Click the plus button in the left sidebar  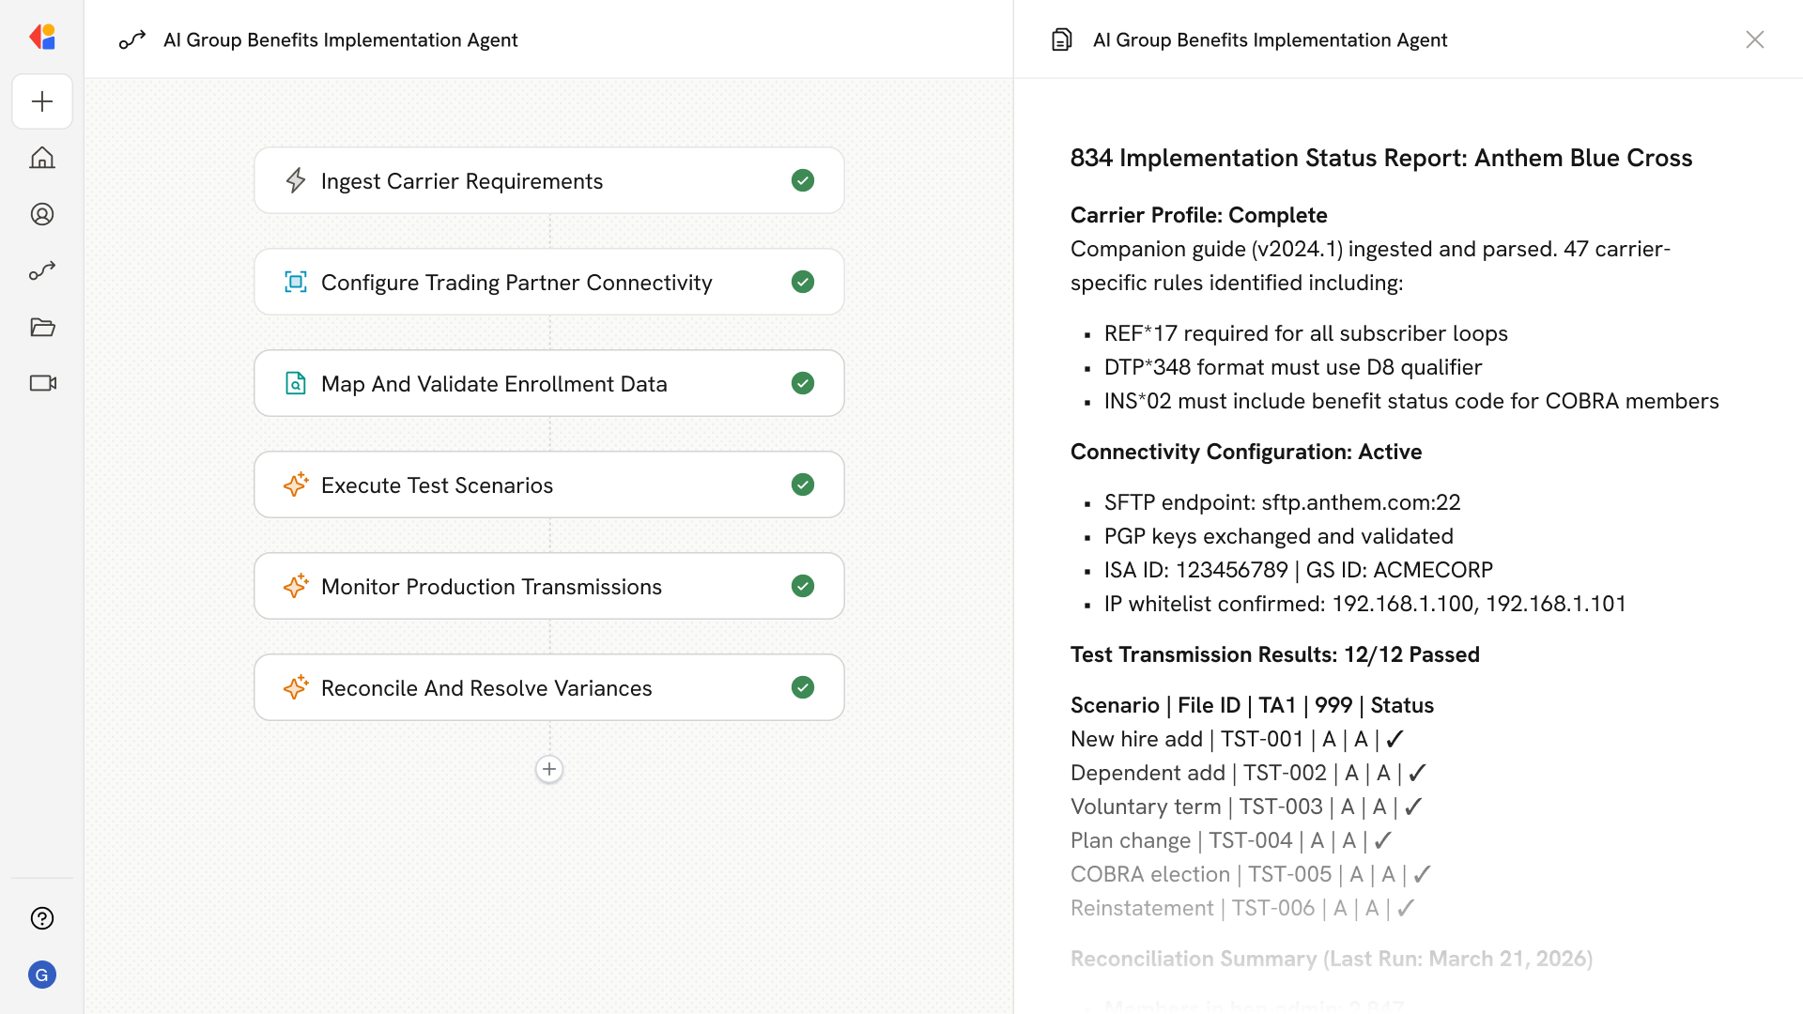coord(42,101)
